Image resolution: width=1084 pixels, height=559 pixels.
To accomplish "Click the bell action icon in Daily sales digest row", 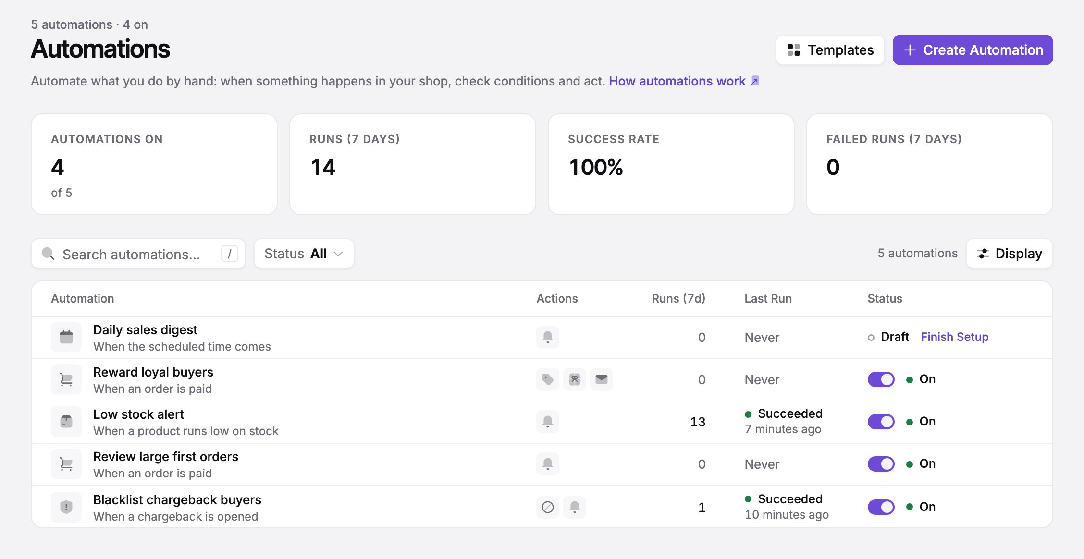I will pyautogui.click(x=548, y=337).
